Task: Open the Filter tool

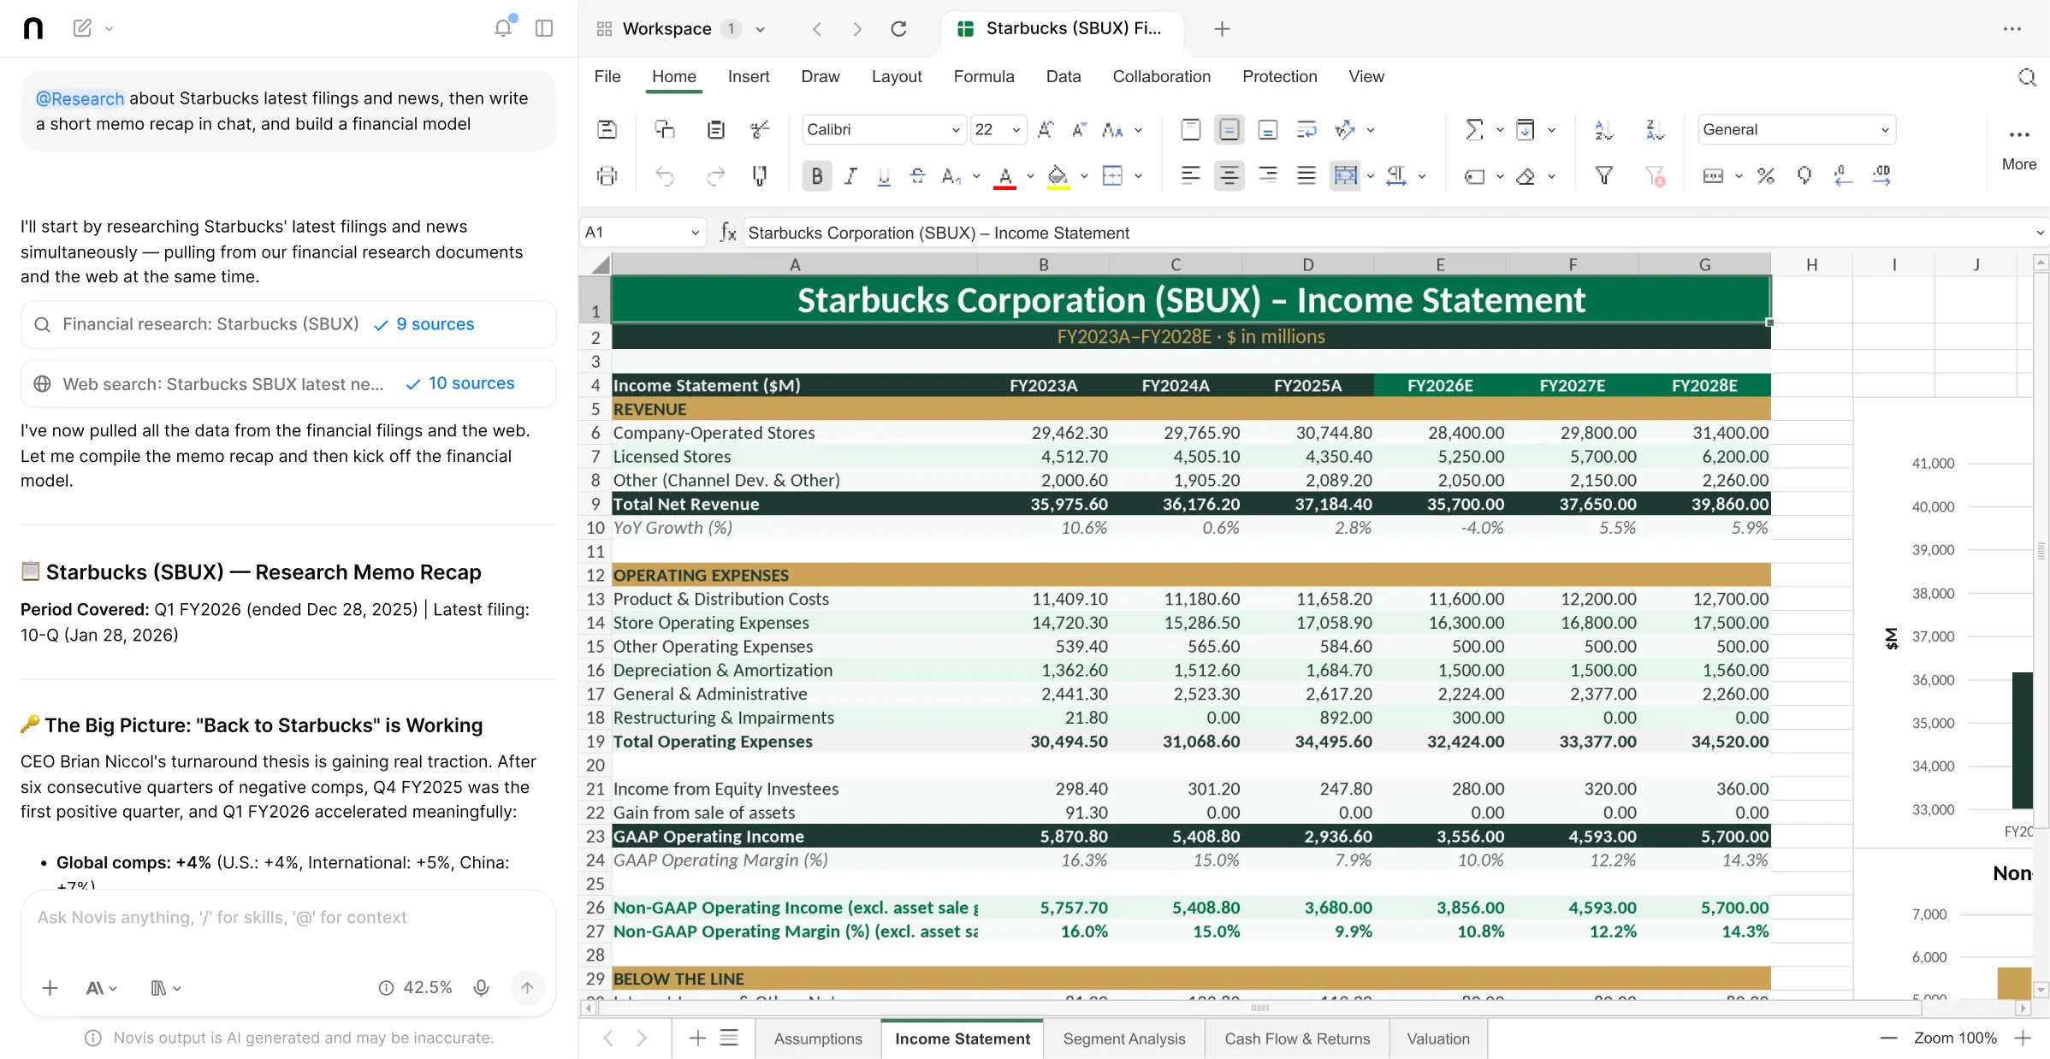Action: [1603, 176]
